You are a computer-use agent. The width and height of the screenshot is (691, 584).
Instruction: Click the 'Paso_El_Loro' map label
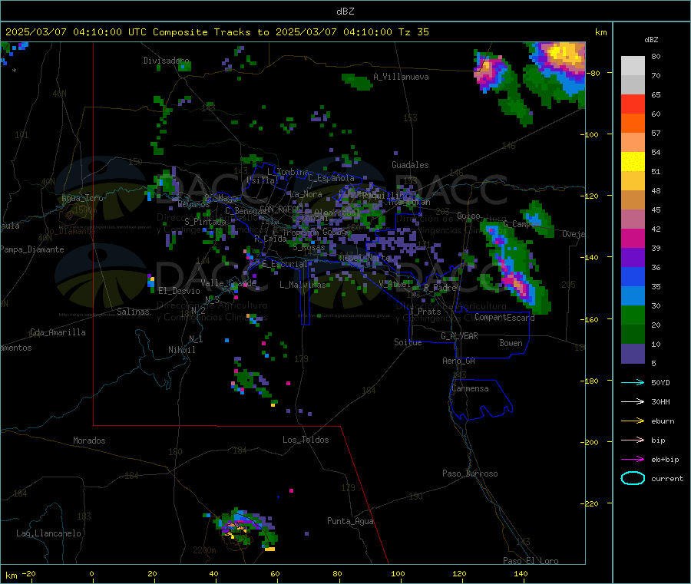pos(531,561)
